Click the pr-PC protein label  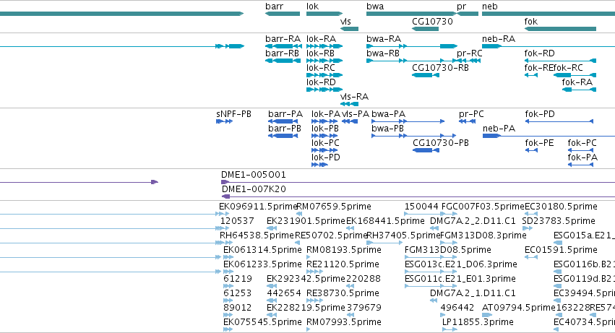(471, 114)
